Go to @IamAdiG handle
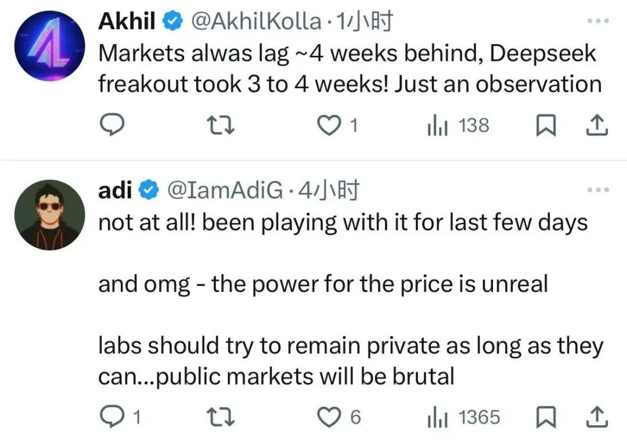This screenshot has height=445, width=627. point(225,190)
